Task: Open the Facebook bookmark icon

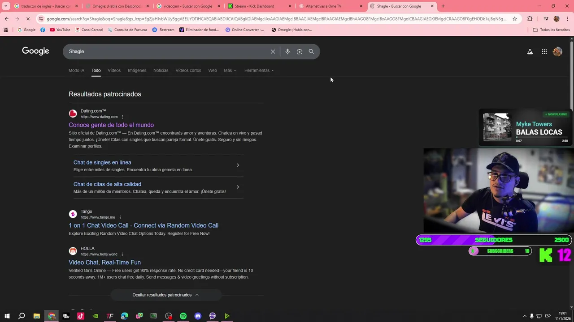Action: point(43,30)
